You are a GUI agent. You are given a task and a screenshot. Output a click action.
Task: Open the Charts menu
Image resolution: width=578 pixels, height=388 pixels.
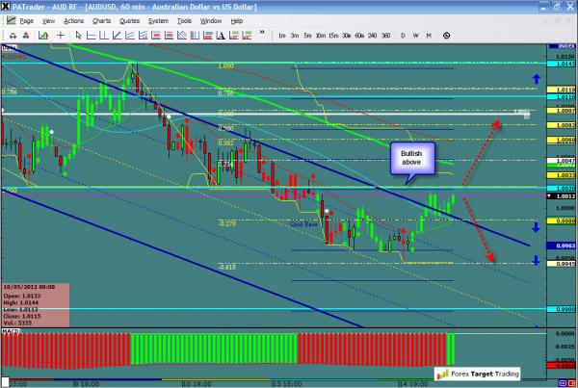pyautogui.click(x=101, y=20)
